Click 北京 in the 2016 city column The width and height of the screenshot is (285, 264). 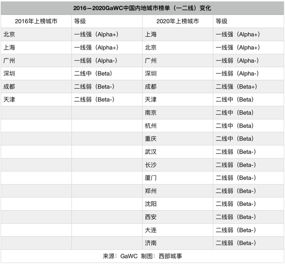9,34
